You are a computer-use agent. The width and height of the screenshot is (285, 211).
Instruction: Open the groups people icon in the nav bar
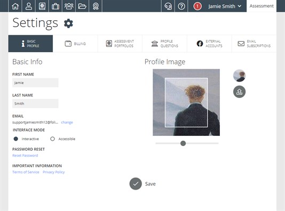click(69, 6)
